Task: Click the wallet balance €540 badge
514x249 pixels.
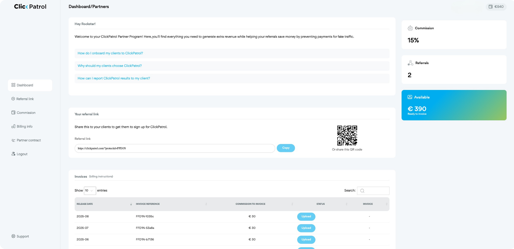Action: pyautogui.click(x=496, y=7)
